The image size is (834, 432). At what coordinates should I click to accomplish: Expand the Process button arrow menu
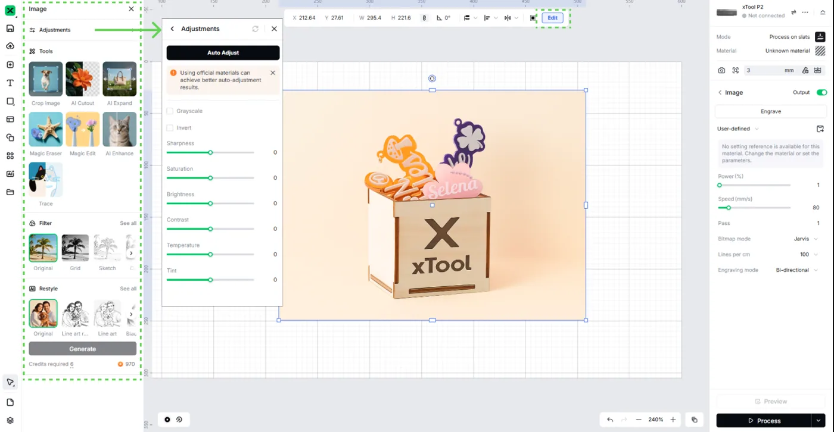(819, 421)
